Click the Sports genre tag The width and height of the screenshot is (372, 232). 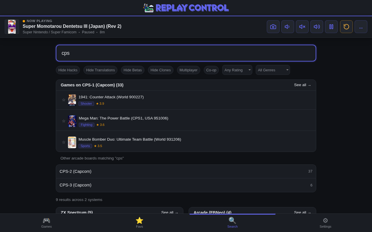pyautogui.click(x=85, y=146)
